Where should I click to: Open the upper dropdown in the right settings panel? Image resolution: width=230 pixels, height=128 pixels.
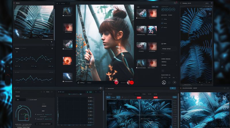click(x=169, y=61)
